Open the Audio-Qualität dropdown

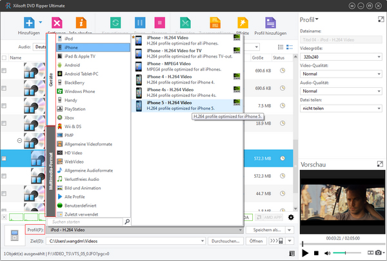click(341, 91)
